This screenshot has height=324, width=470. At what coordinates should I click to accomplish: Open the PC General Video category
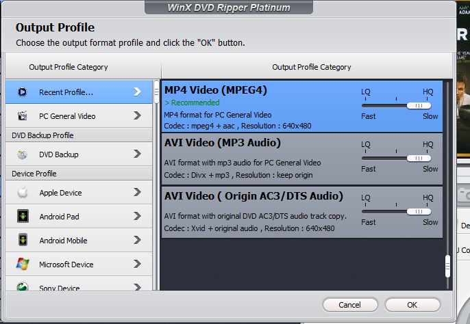coord(79,116)
